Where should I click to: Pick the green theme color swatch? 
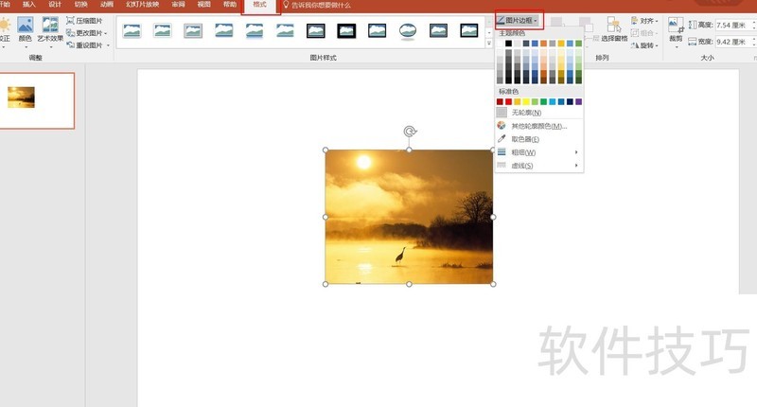578,44
